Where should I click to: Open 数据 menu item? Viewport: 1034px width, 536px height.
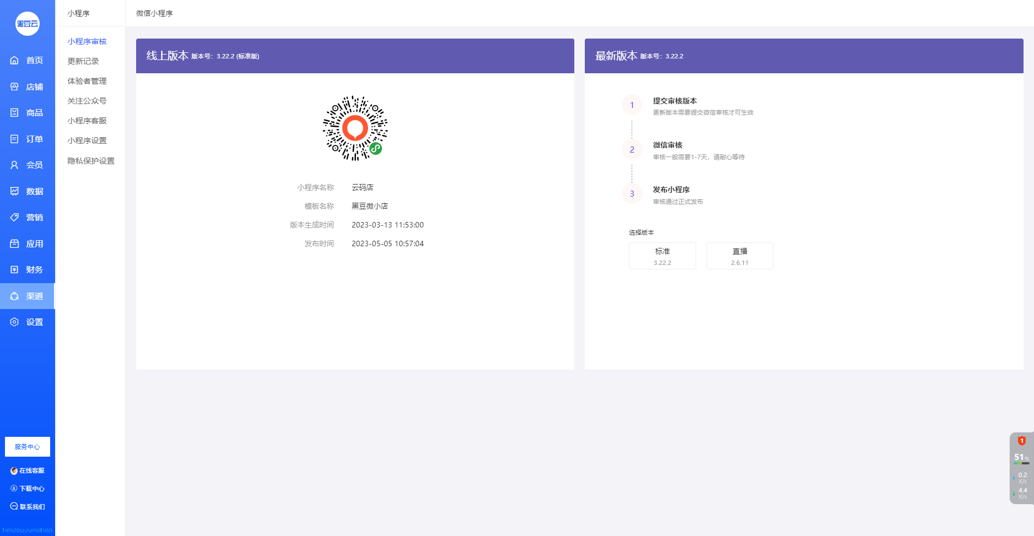tap(28, 191)
